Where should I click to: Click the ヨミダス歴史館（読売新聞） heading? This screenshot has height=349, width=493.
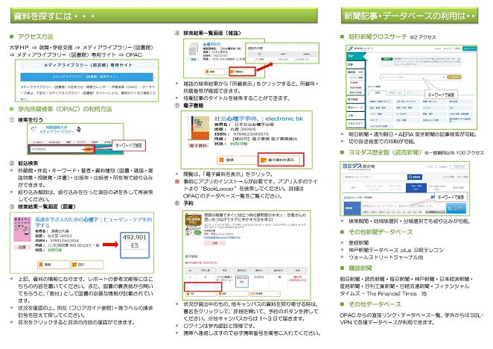[x=385, y=152]
